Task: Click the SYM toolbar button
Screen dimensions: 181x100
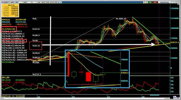Action: (x=52, y=2)
